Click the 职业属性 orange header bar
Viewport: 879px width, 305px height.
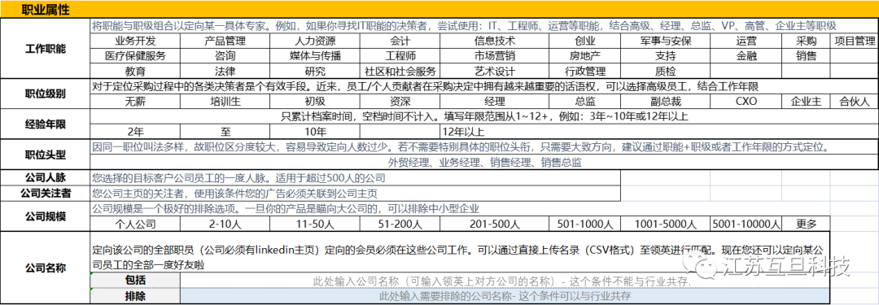click(439, 10)
